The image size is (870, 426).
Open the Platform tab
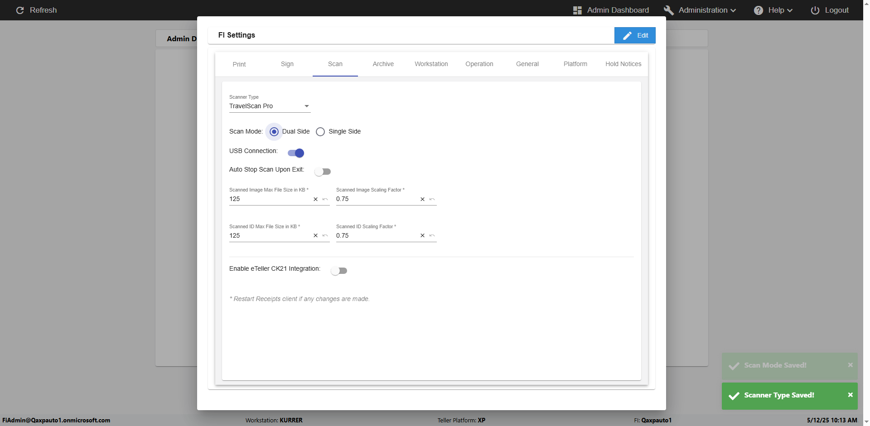coord(575,64)
